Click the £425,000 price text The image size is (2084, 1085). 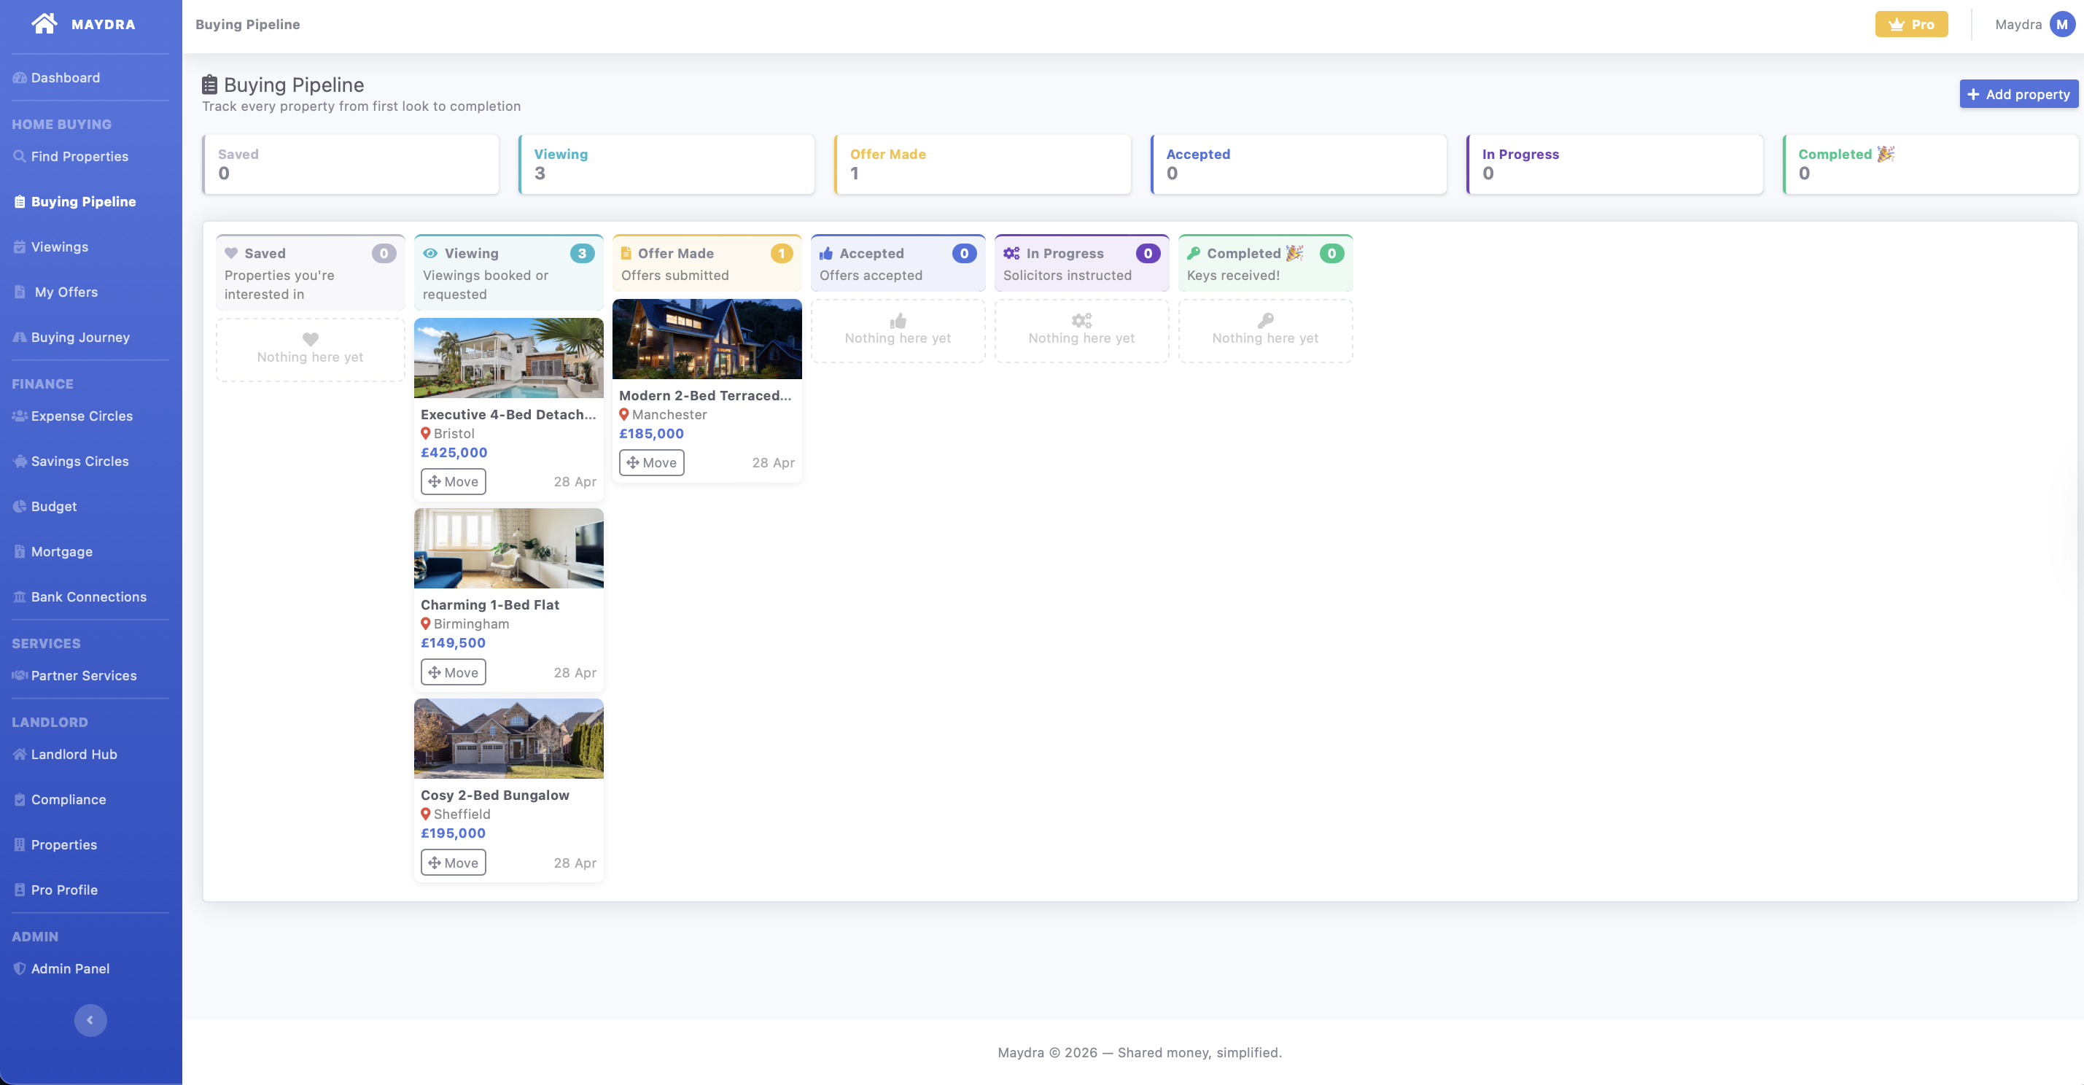[x=454, y=452]
